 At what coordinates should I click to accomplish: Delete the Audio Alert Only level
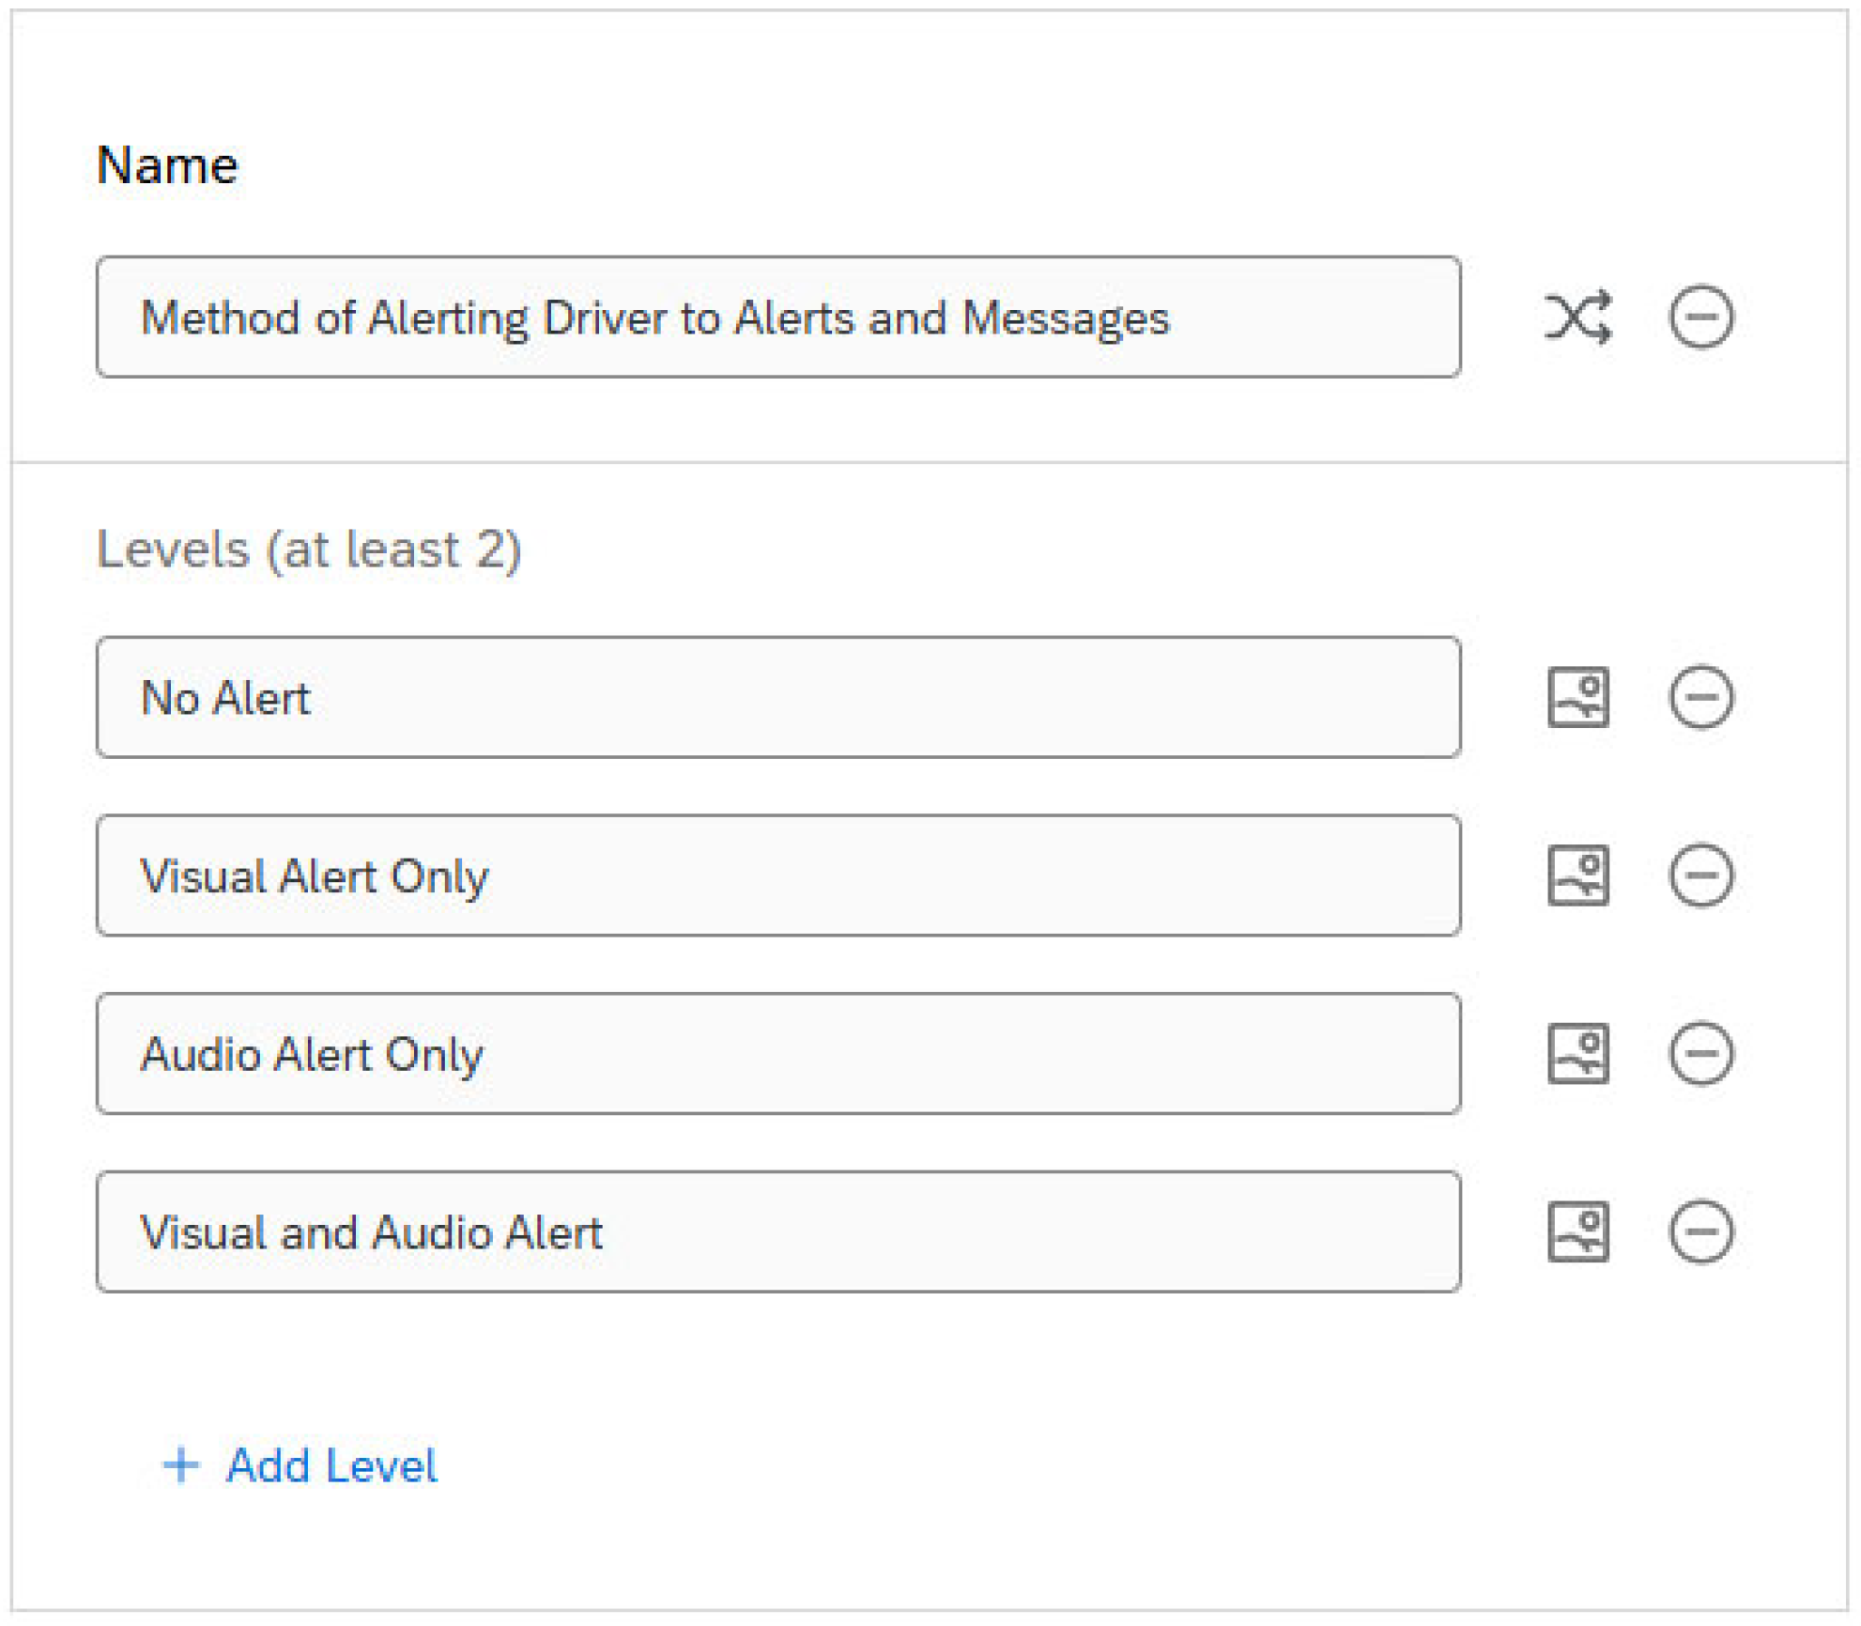pos(1700,1053)
